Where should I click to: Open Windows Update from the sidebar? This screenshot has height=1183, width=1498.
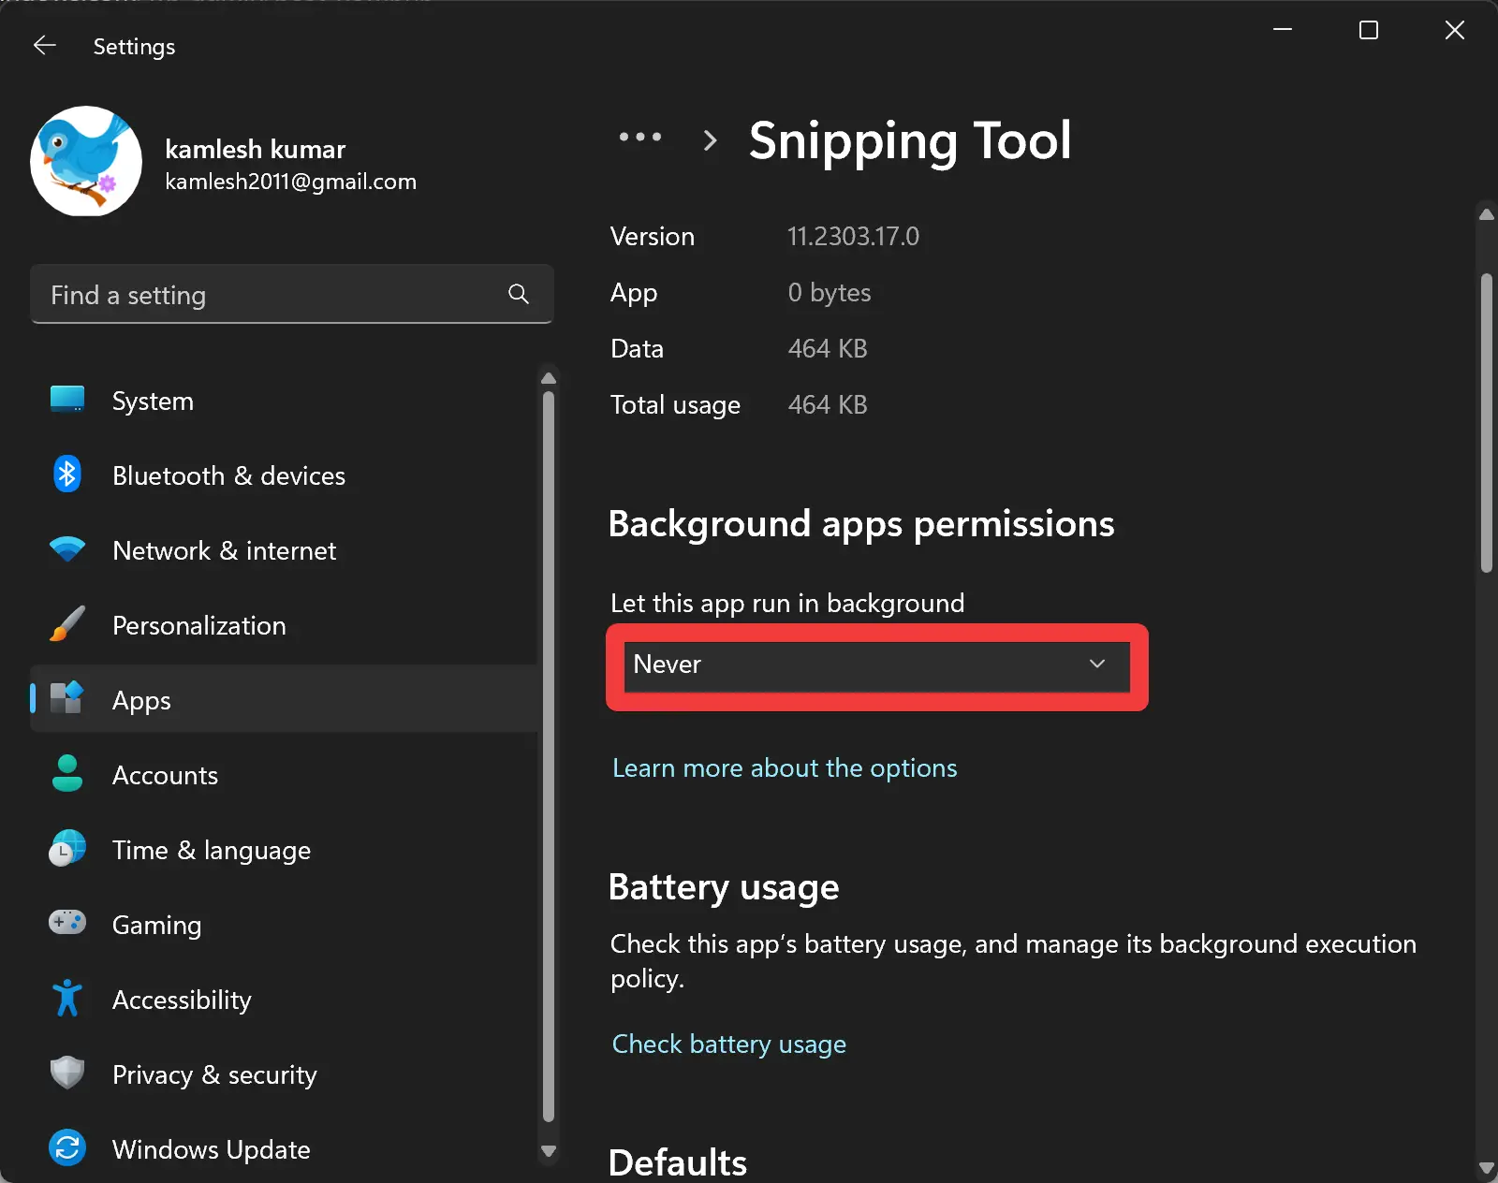211,1148
